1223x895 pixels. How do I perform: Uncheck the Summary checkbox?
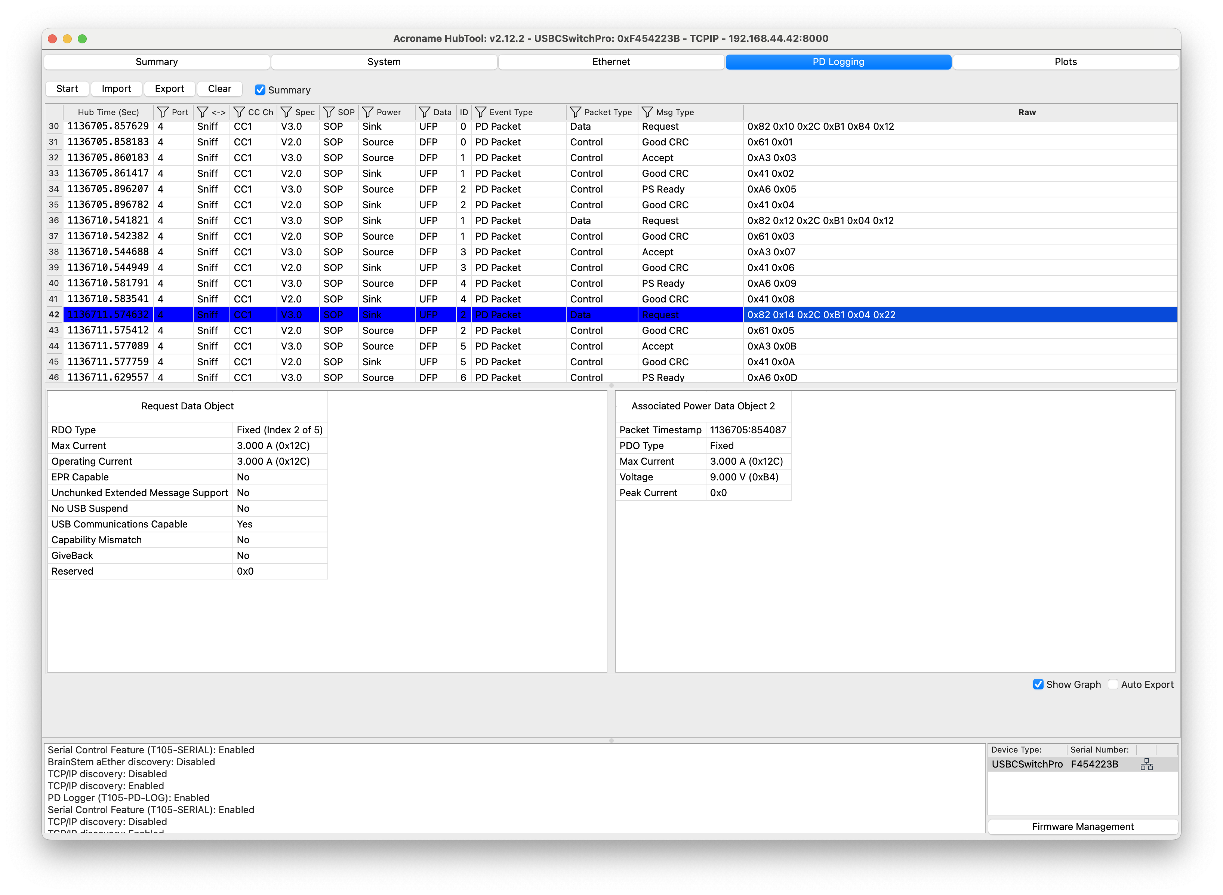pyautogui.click(x=261, y=89)
